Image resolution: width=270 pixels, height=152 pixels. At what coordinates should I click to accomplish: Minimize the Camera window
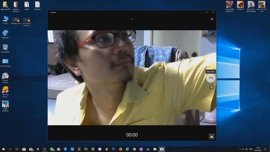click(200, 12)
